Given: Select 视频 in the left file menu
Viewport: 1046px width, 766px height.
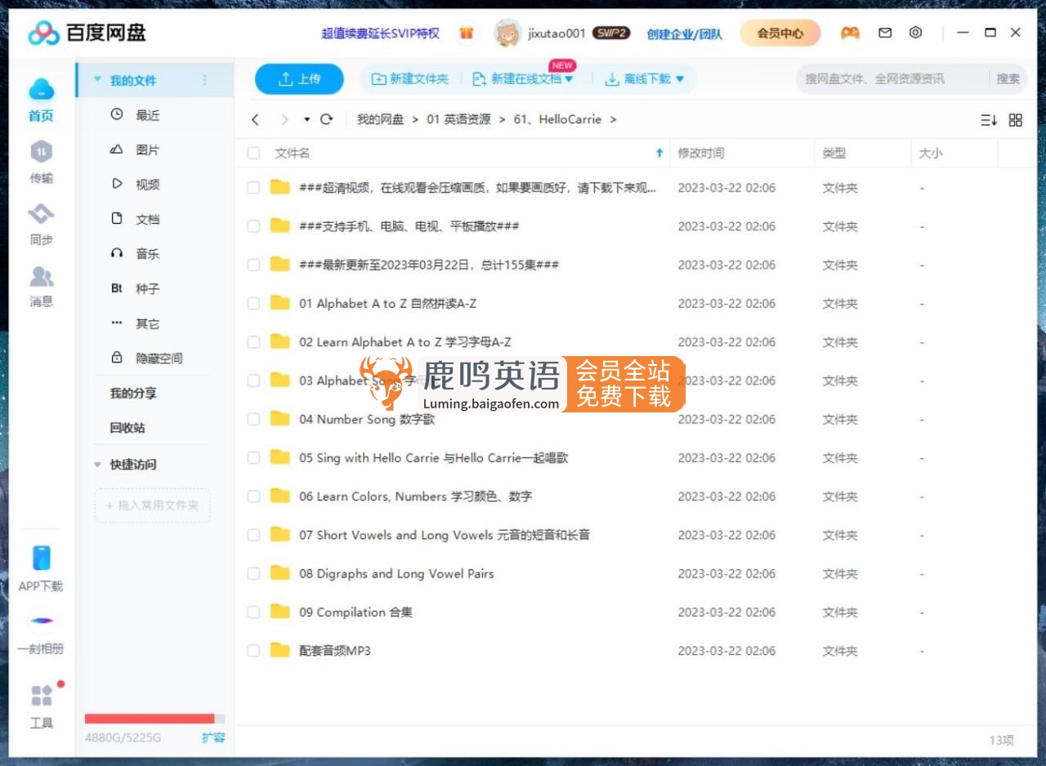Looking at the screenshot, I should click(x=147, y=185).
